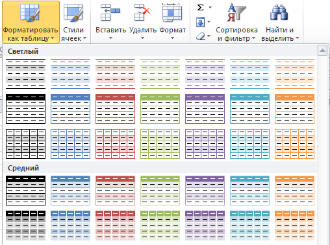This screenshot has height=245, width=330.
Task: Click the AutoSum sigma icon
Action: coord(201,8)
